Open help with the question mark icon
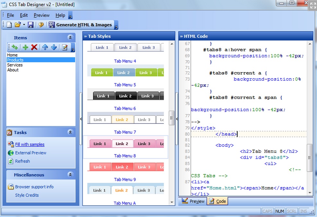The image size is (317, 217). [x=41, y=25]
